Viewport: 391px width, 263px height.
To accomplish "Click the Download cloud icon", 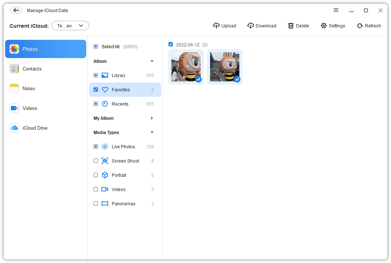I will 251,26.
